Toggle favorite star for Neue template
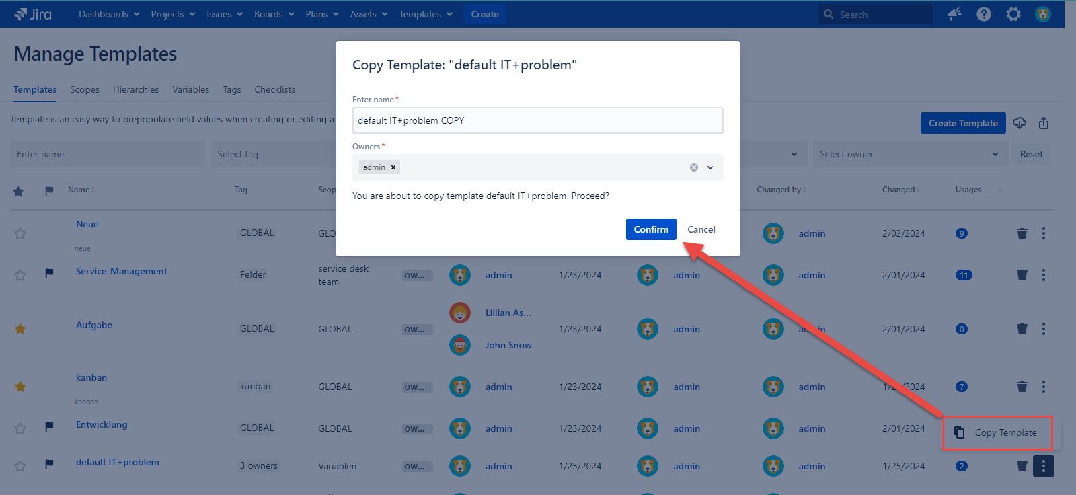Screen dimensions: 1076x495 [20, 233]
